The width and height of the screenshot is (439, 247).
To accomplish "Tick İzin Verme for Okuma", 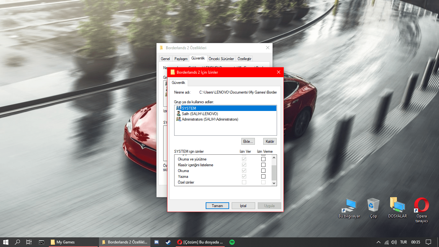I will pos(263,171).
